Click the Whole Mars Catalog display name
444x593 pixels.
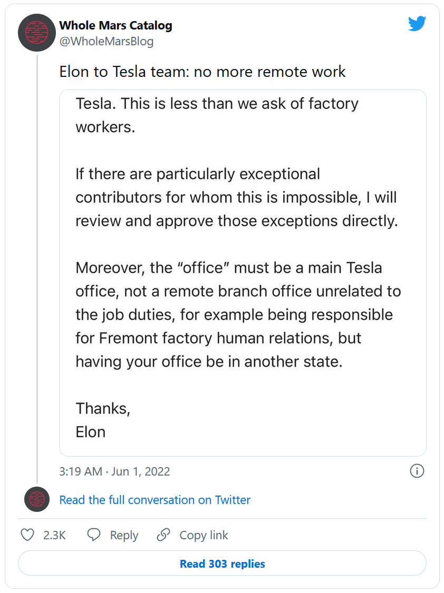point(115,25)
